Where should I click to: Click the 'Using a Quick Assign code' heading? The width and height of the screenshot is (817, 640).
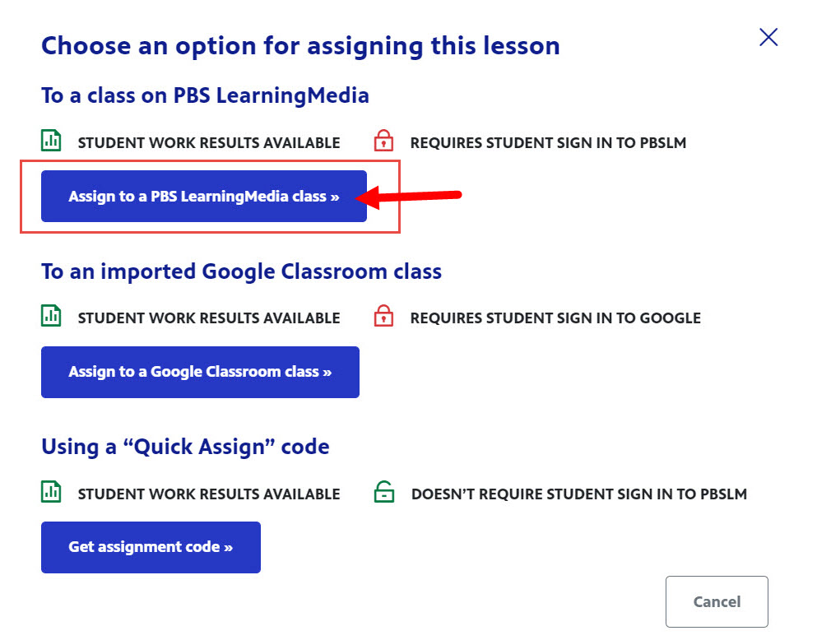(185, 448)
